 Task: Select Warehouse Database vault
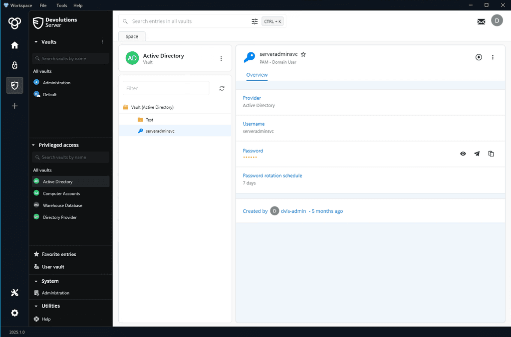62,205
